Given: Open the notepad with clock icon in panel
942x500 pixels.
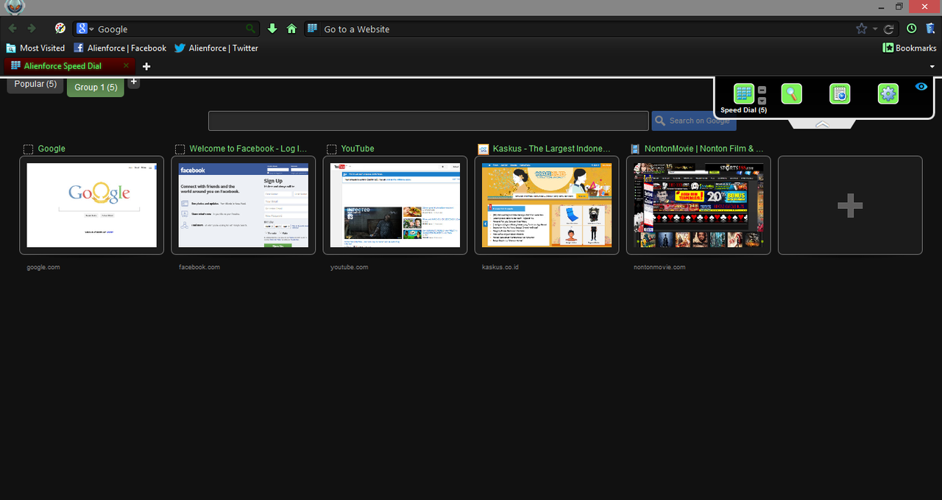Looking at the screenshot, I should 840,93.
